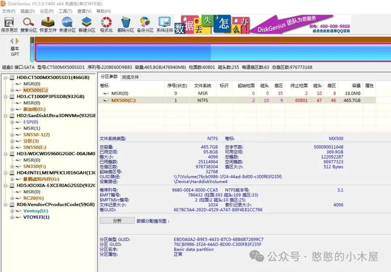Click the 新建分区 new partition icon
The width and height of the screenshot is (391, 272).
click(x=87, y=24)
